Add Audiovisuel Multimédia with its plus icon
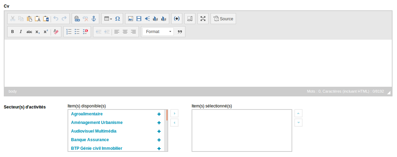397x157 pixels. tap(159, 132)
